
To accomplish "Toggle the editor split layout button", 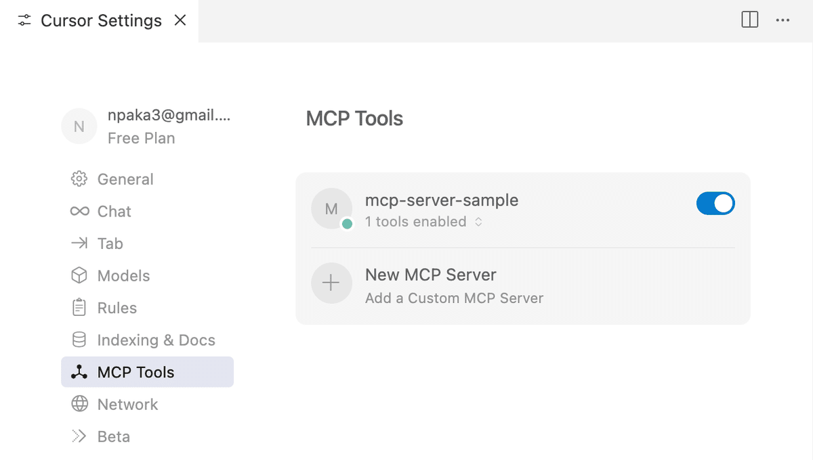I will [x=749, y=20].
